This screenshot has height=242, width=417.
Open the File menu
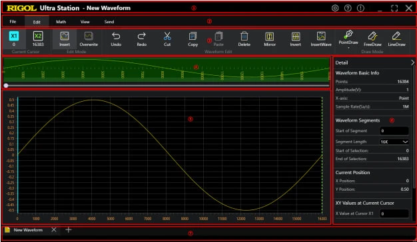pyautogui.click(x=13, y=21)
